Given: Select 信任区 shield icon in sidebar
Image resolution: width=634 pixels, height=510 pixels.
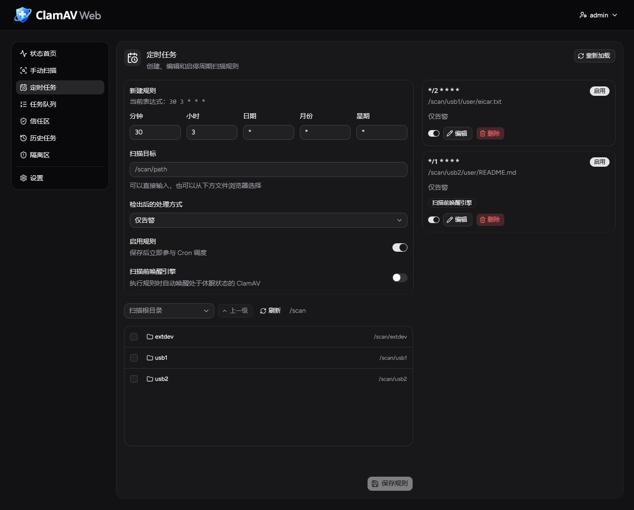Looking at the screenshot, I should pyautogui.click(x=23, y=121).
